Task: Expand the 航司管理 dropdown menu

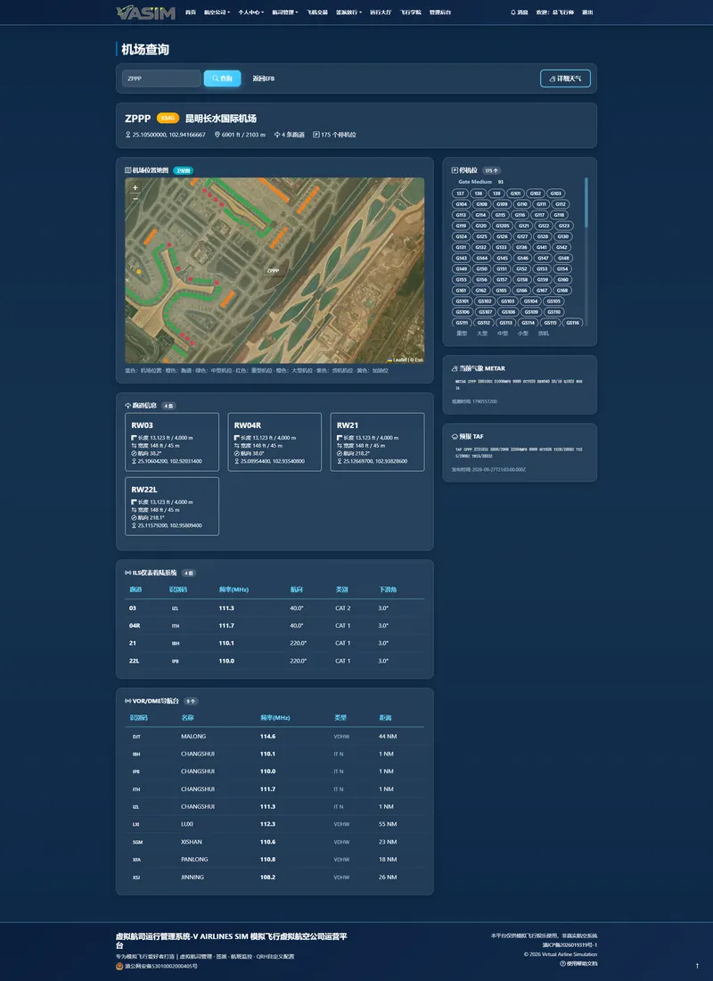Action: coord(285,12)
